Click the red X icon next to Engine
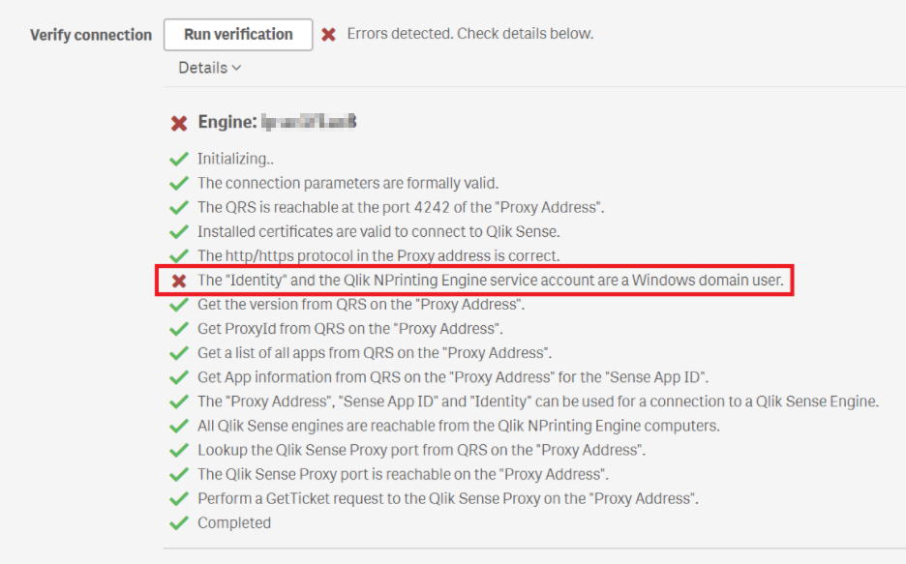This screenshot has height=564, width=906. coord(178,122)
